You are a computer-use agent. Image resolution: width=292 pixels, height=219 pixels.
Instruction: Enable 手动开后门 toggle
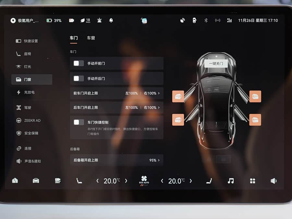pyautogui.click(x=79, y=79)
